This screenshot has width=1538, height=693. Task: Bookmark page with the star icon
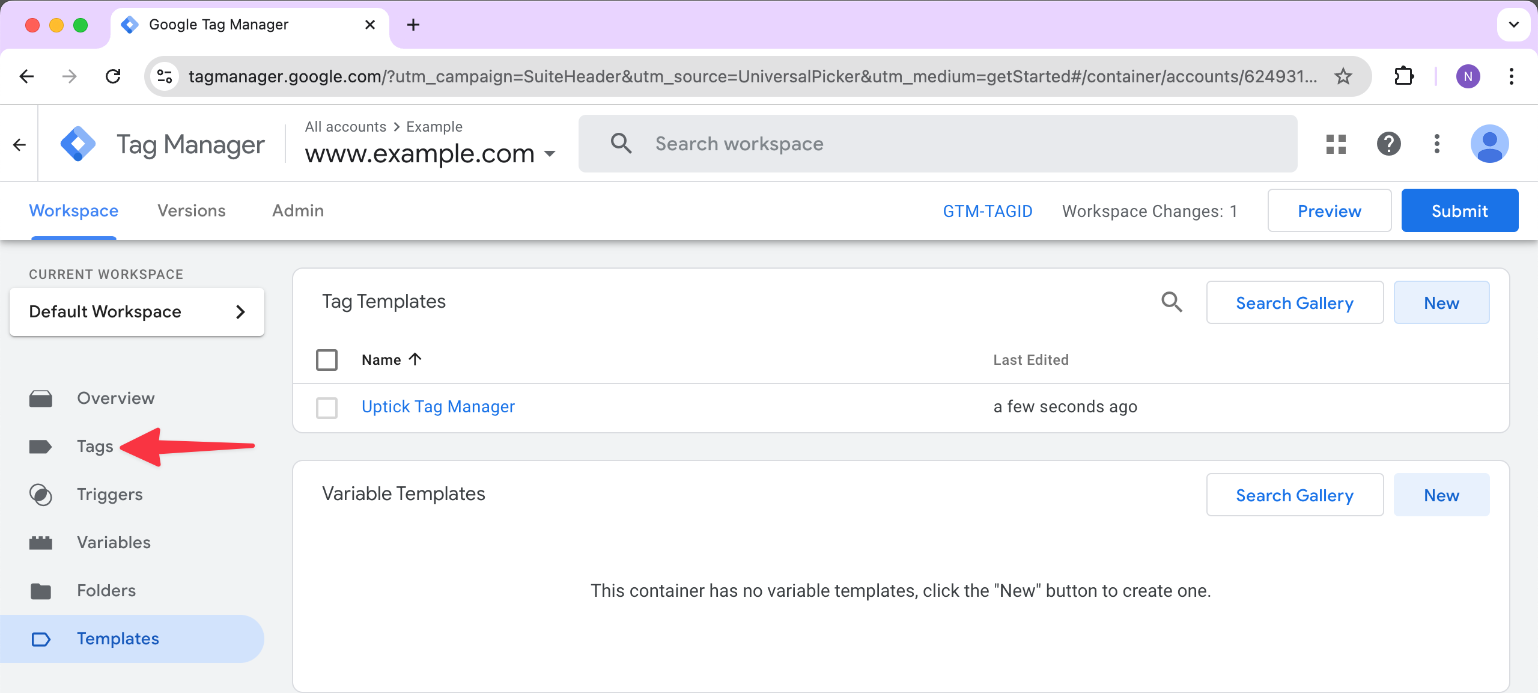coord(1343,76)
